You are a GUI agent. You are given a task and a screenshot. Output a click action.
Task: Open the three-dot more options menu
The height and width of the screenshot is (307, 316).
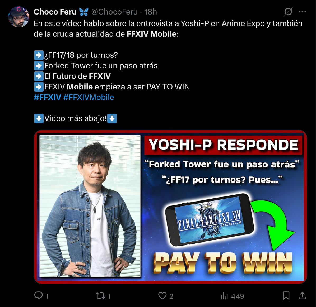[x=302, y=12]
